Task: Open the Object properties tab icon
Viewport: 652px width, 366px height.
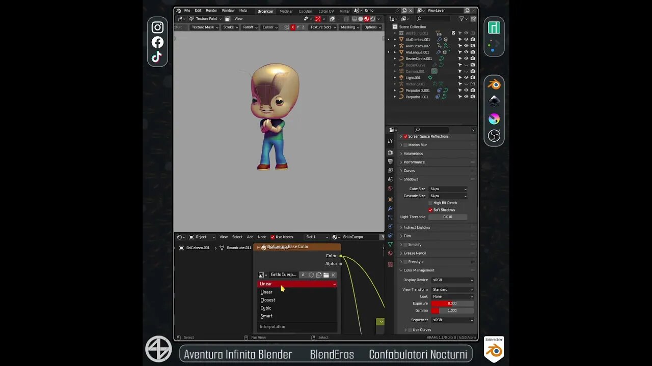Action: pos(390,199)
